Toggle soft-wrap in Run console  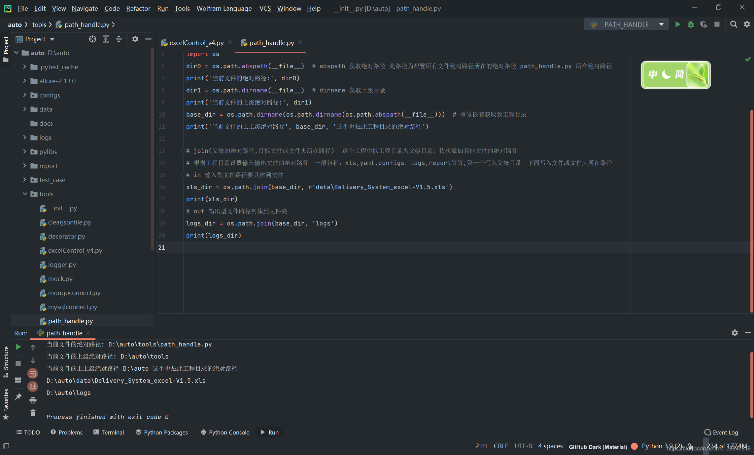[33, 373]
